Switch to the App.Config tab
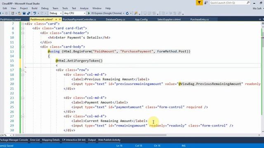This screenshot has width=264, height=148. [141, 19]
